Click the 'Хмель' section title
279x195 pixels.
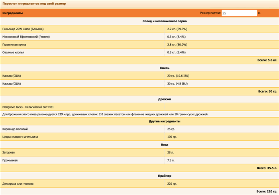(165, 68)
